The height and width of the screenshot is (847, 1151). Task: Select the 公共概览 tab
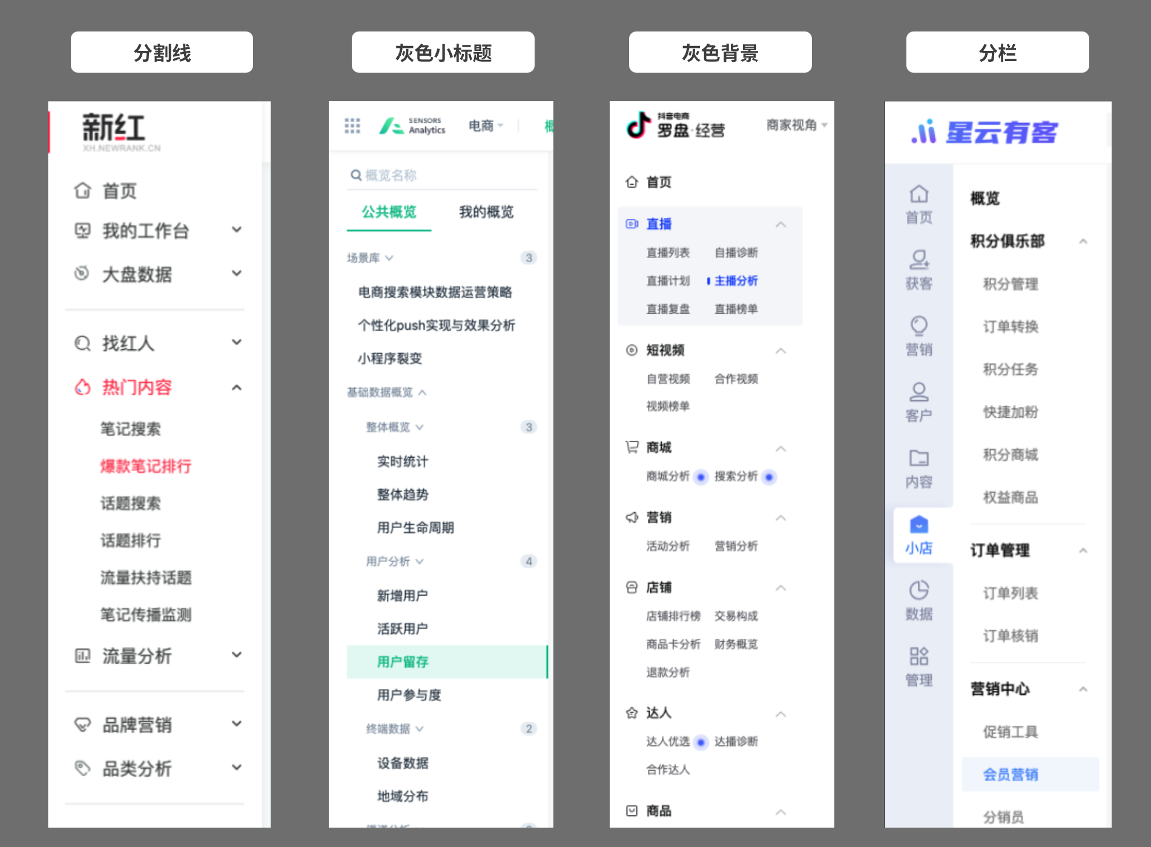[x=388, y=212]
